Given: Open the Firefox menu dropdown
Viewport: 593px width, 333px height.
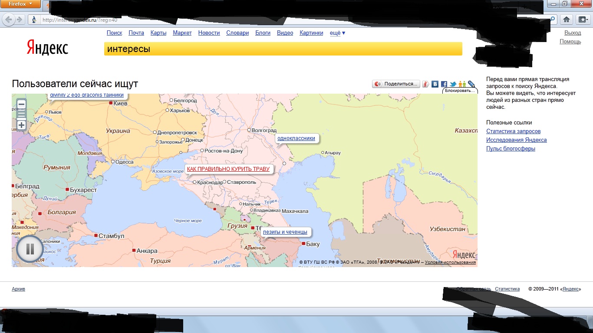Looking at the screenshot, I should pos(20,4).
